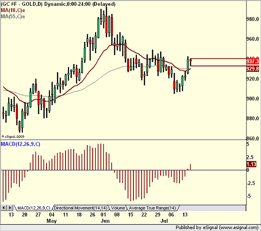Click date label 18 on the time axis
The width and height of the screenshot is (261, 231).
pos(79,214)
